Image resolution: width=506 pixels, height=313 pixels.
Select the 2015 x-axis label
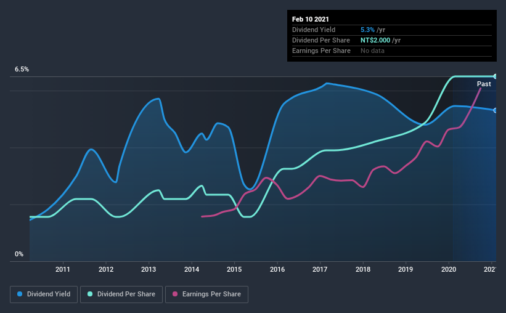pyautogui.click(x=234, y=269)
